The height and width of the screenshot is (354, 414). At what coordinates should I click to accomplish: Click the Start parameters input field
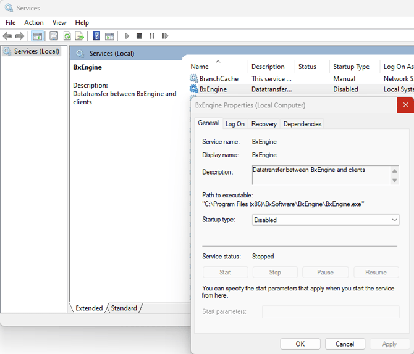(x=331, y=311)
